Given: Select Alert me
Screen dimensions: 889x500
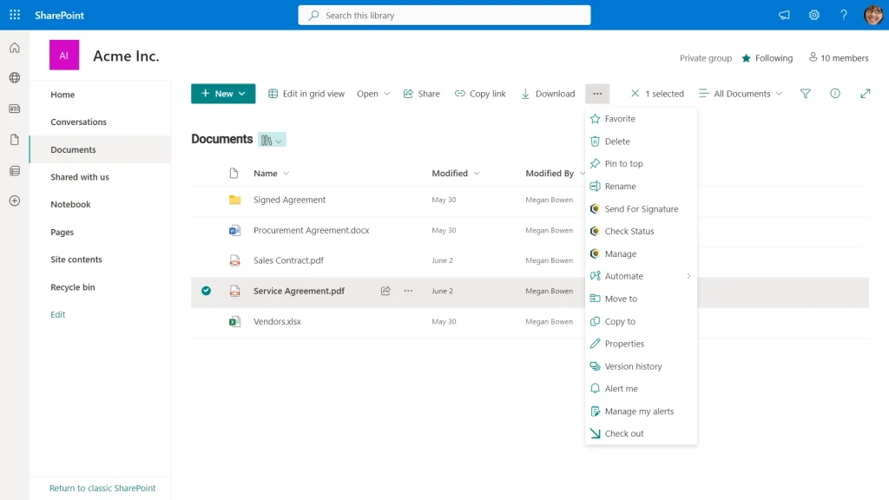Looking at the screenshot, I should tap(641, 388).
